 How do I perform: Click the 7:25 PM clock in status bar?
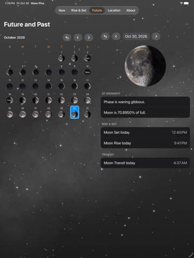point(10,3)
